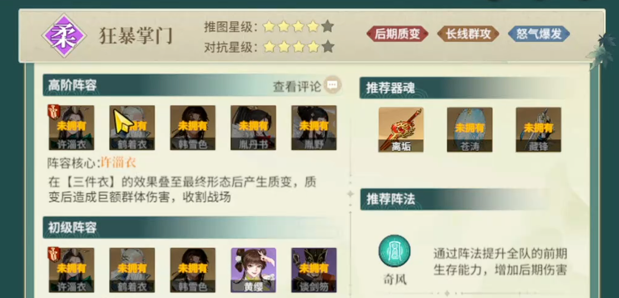619x298 pixels.
Task: Select 许淄衣 portrait in 高阶阵容
Action: pos(71,128)
